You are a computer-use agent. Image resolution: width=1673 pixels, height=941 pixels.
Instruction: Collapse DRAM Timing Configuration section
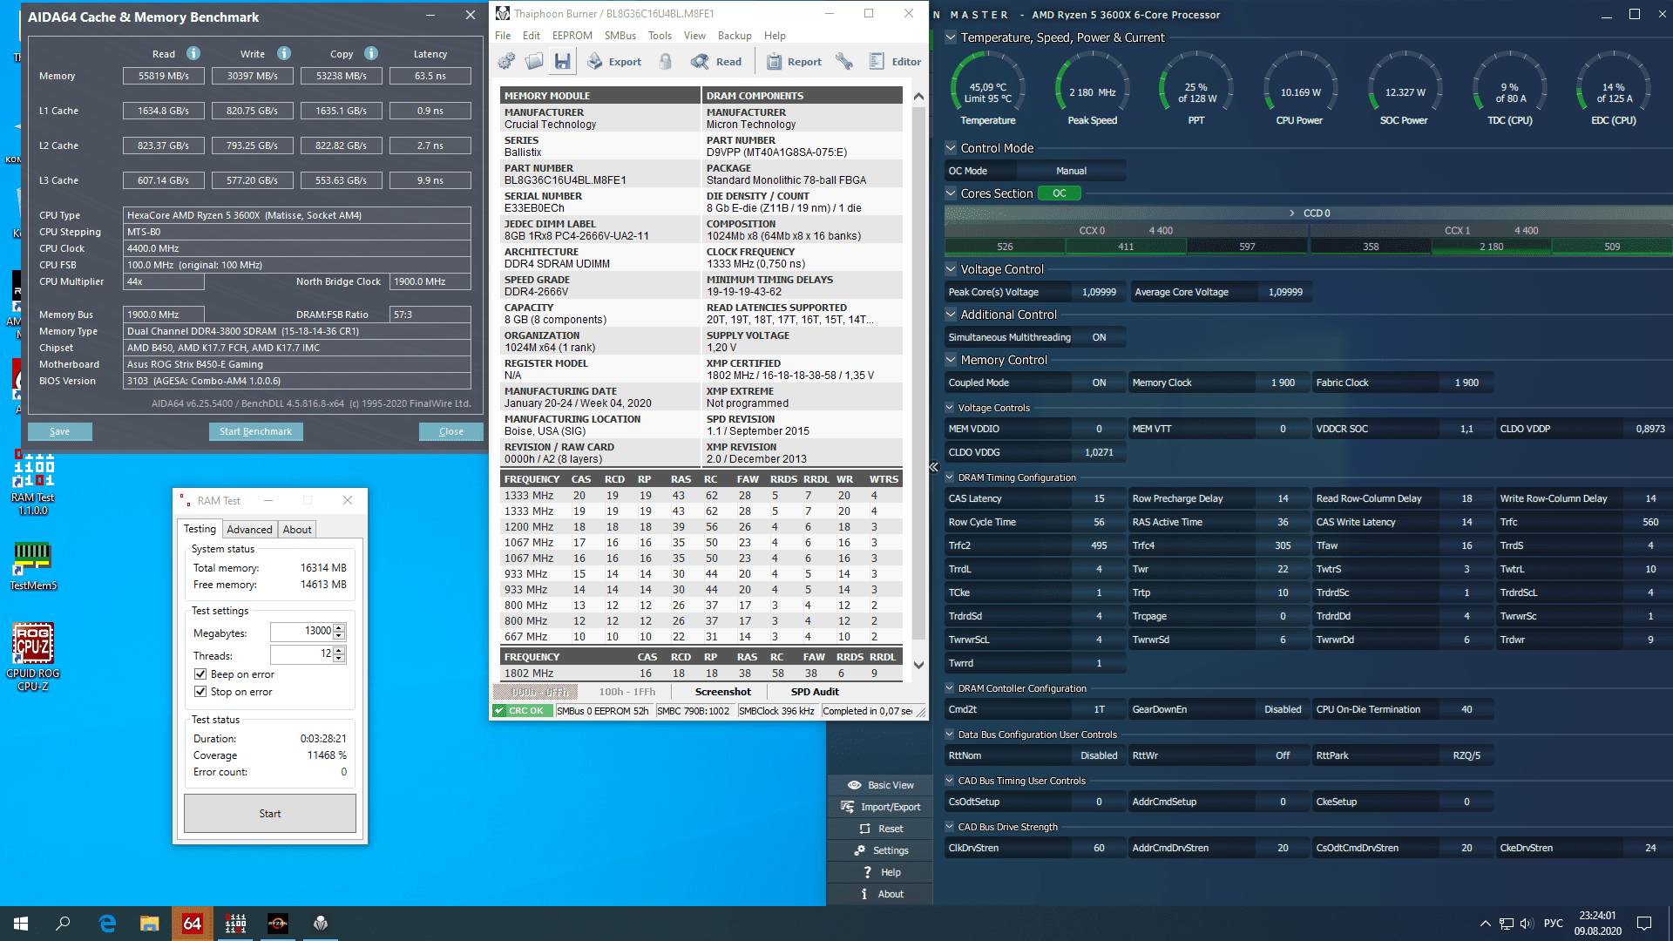click(x=950, y=477)
